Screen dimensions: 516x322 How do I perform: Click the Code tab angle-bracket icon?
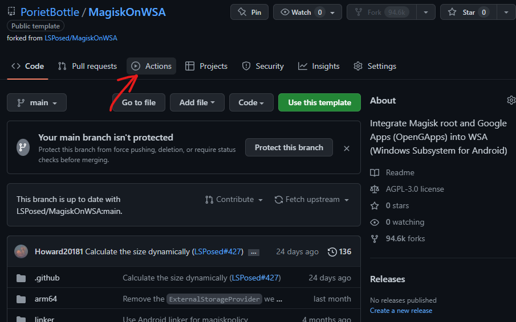click(x=16, y=66)
